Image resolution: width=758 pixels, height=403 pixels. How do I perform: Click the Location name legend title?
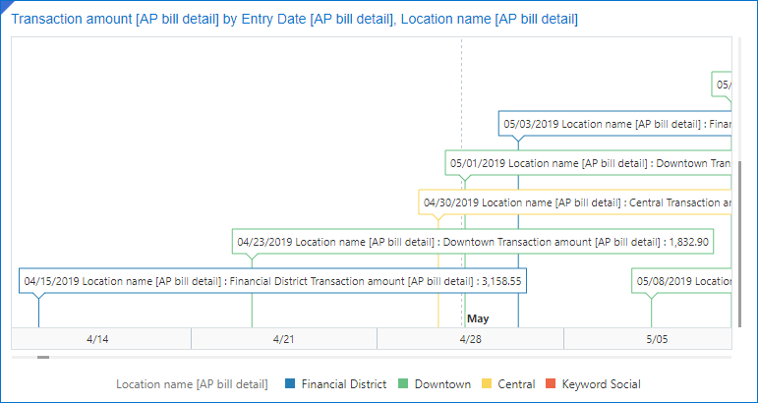click(192, 384)
